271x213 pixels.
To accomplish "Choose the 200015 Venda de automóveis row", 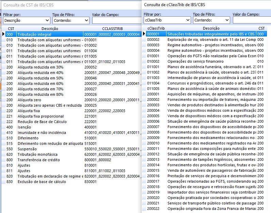I will tap(211, 170).
